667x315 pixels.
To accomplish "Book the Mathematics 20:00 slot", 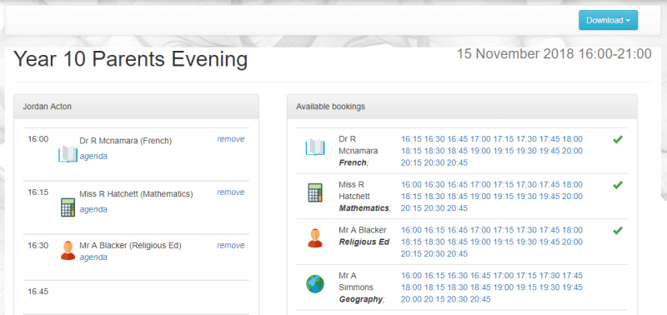I will tap(573, 197).
